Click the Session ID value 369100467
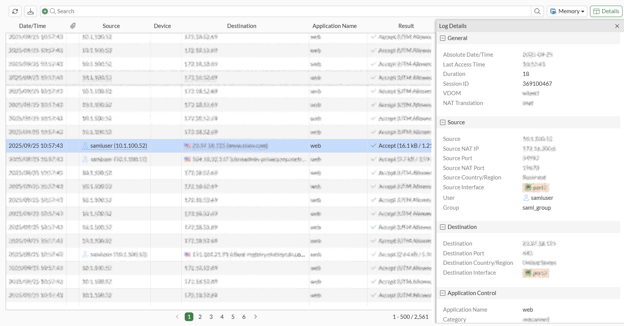Image resolution: width=624 pixels, height=326 pixels. pos(537,84)
